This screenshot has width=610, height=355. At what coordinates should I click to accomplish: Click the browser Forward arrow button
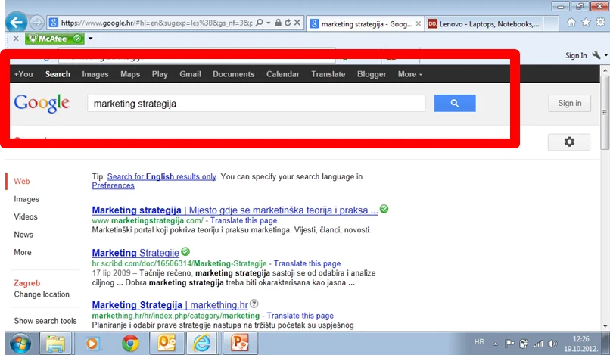point(36,23)
